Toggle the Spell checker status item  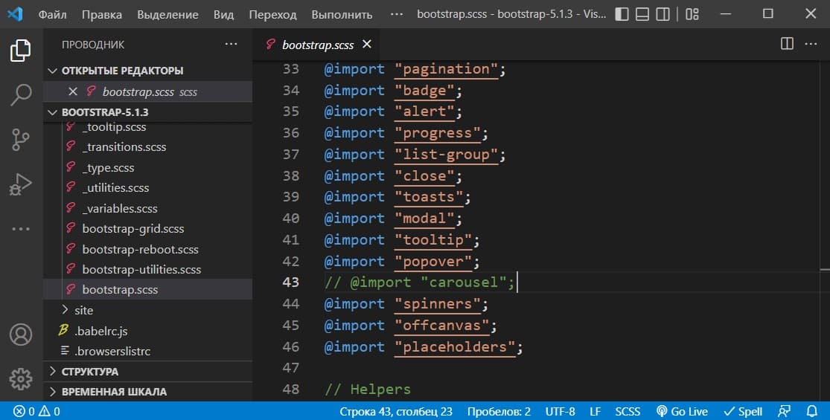point(743,412)
